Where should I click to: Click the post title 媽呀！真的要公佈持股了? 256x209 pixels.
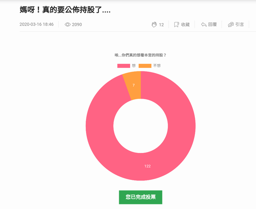(65, 10)
